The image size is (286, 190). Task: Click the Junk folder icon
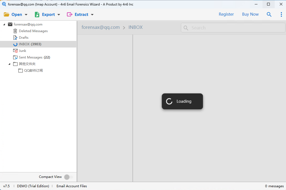click(x=15, y=51)
